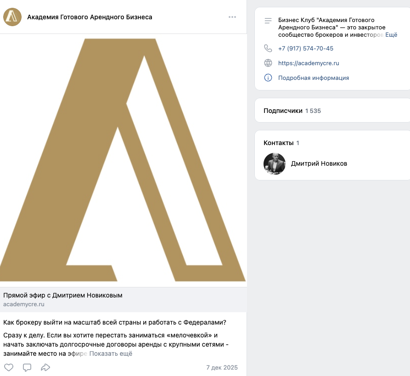Open Дмитрий Новиков contact name

319,164
